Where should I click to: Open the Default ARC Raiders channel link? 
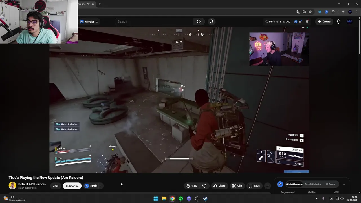(x=32, y=184)
